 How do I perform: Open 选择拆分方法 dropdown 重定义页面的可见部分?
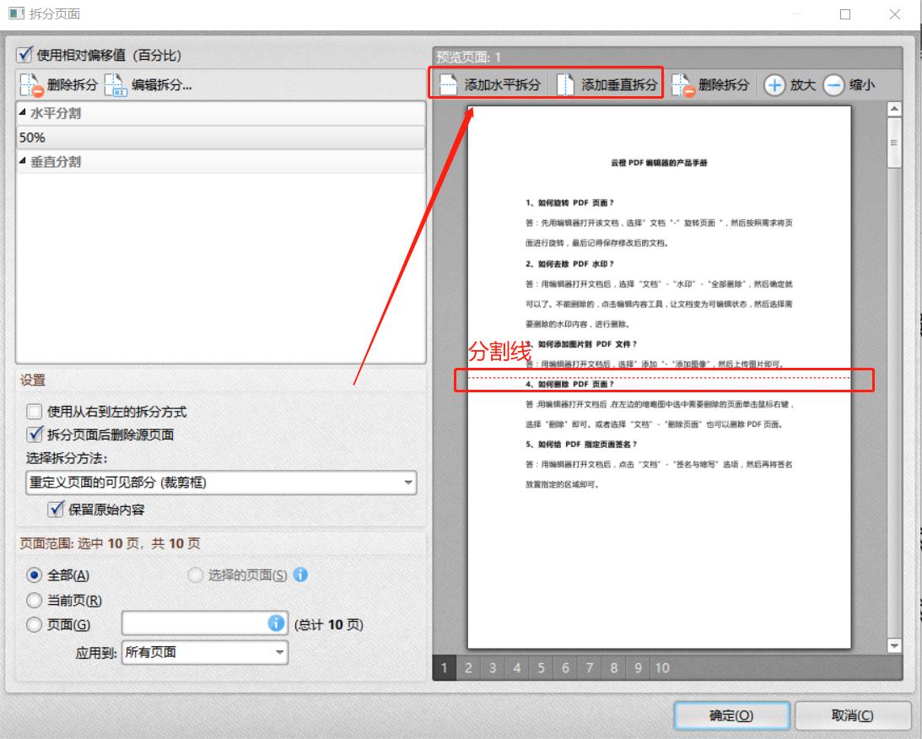221,482
